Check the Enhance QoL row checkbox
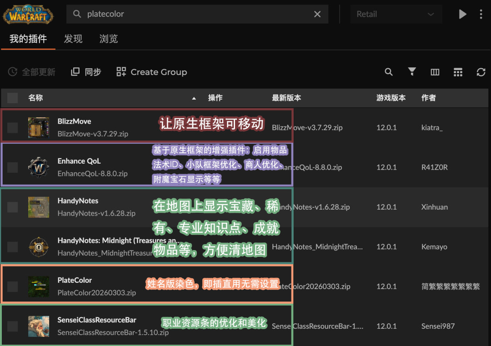This screenshot has width=491, height=346. (x=13, y=167)
